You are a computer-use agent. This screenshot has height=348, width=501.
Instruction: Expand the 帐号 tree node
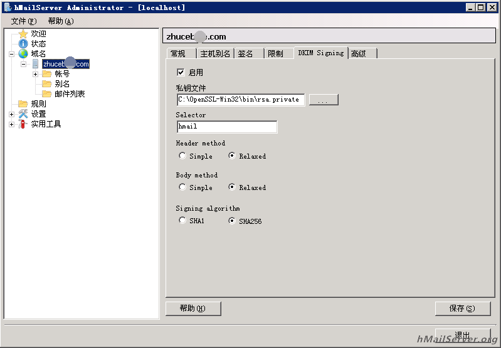click(x=36, y=74)
